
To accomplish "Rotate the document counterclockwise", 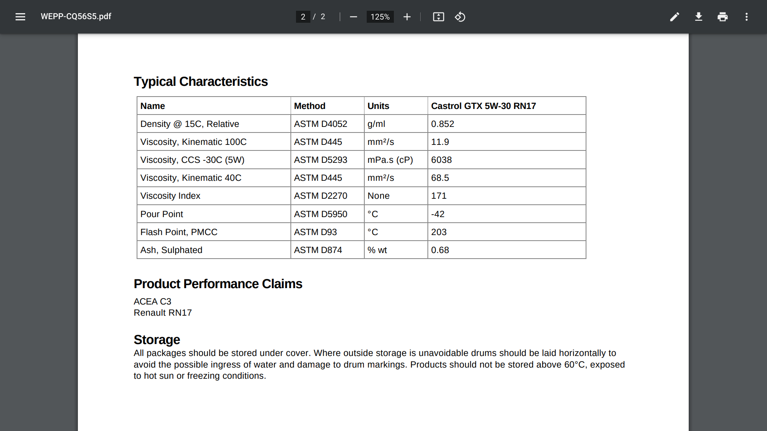I will click(460, 17).
